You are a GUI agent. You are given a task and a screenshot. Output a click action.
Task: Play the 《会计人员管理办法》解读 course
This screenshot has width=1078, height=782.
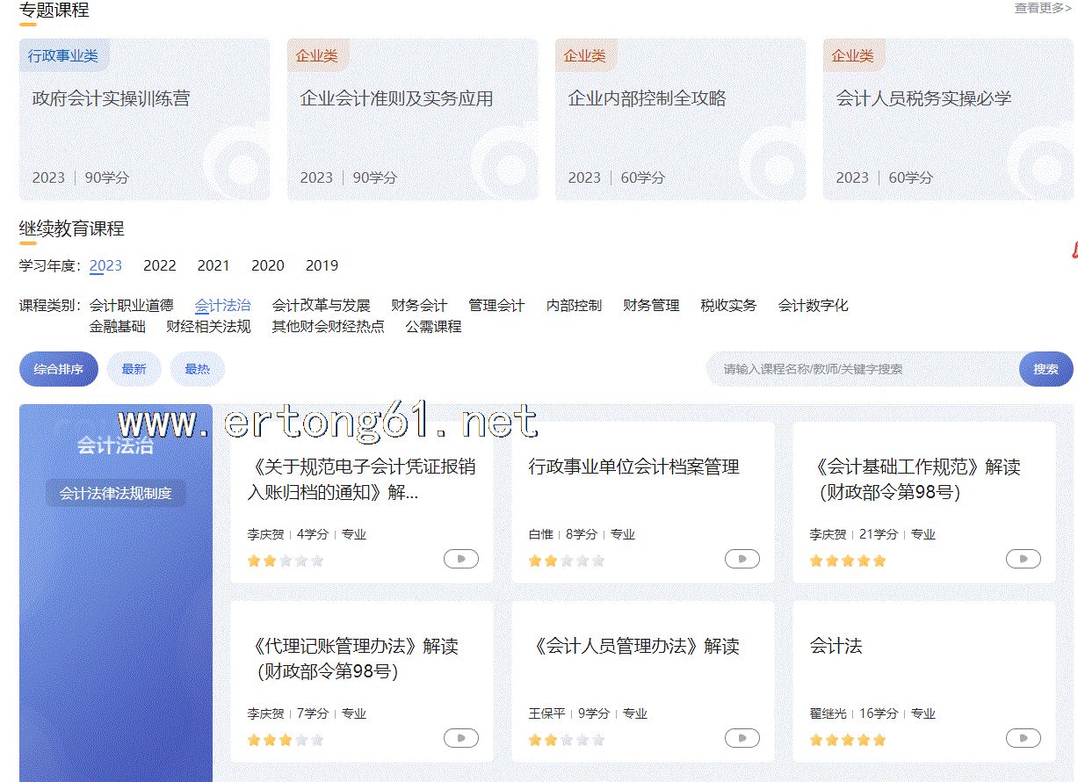742,738
